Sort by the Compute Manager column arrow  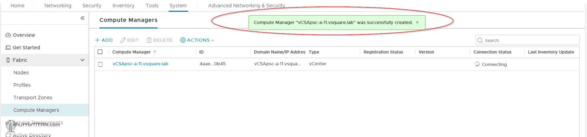(155, 52)
